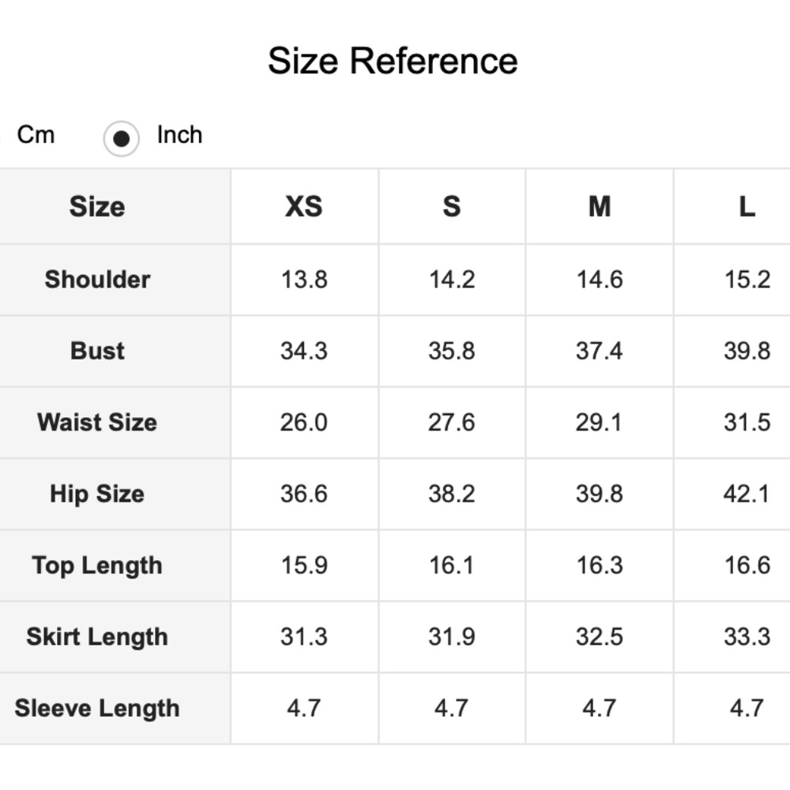Viewport: 790px width, 790px height.
Task: Select the S size column header
Action: point(451,206)
